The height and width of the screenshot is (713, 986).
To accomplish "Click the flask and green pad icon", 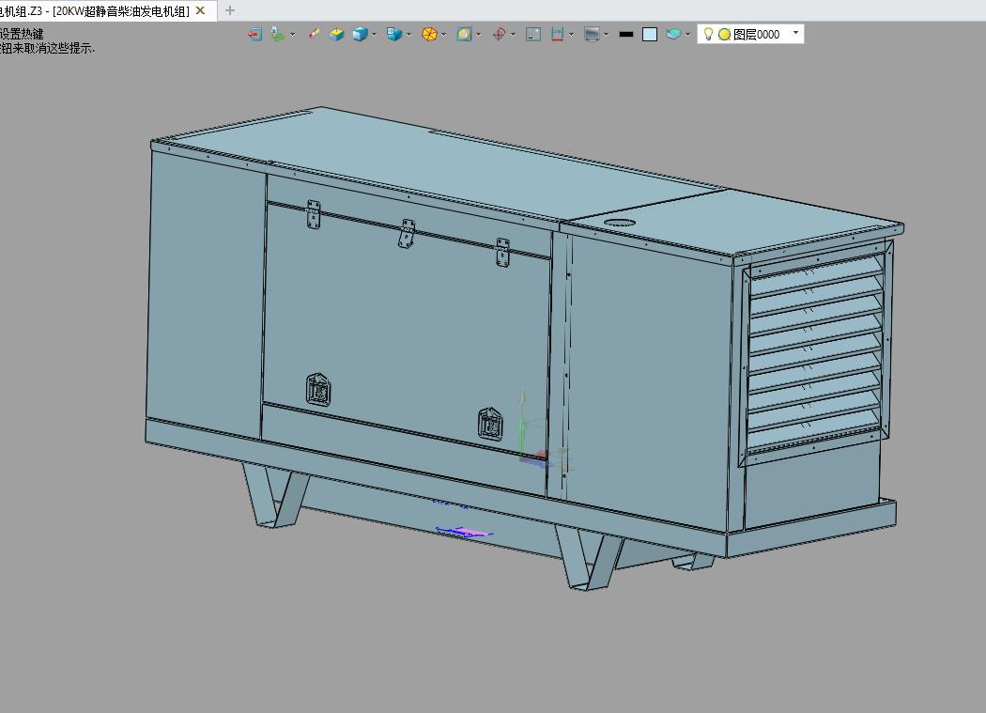I will point(277,34).
